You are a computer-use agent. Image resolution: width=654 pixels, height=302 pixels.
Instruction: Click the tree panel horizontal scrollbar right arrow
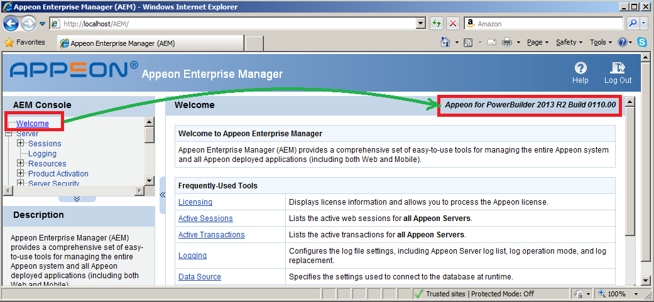[139, 190]
